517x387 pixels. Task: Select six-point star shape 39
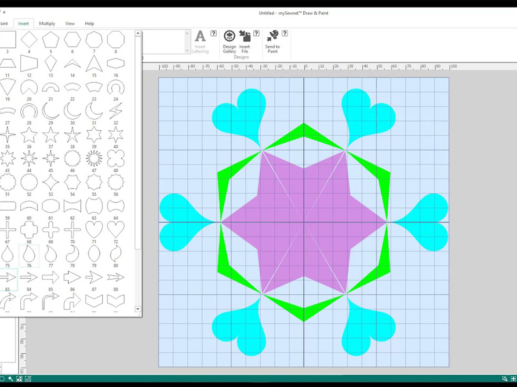pyautogui.click(x=94, y=135)
